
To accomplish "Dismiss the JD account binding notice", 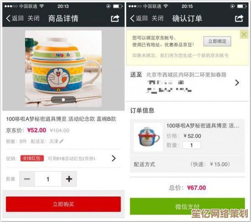I will pyautogui.click(x=244, y=34).
